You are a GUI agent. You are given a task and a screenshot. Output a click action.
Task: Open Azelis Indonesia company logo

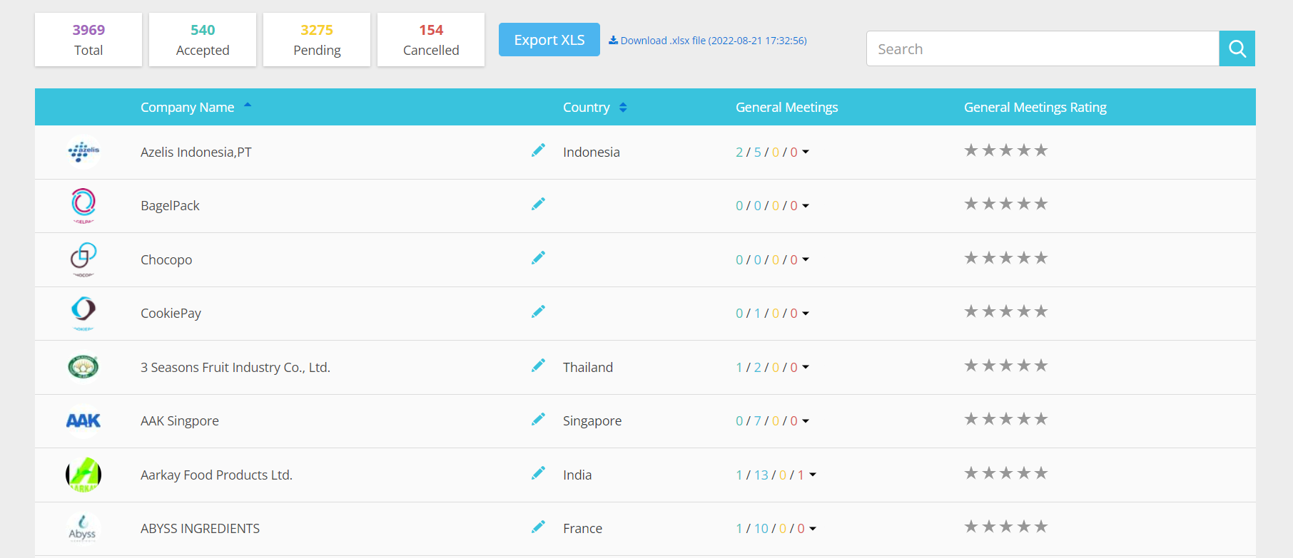coord(83,151)
